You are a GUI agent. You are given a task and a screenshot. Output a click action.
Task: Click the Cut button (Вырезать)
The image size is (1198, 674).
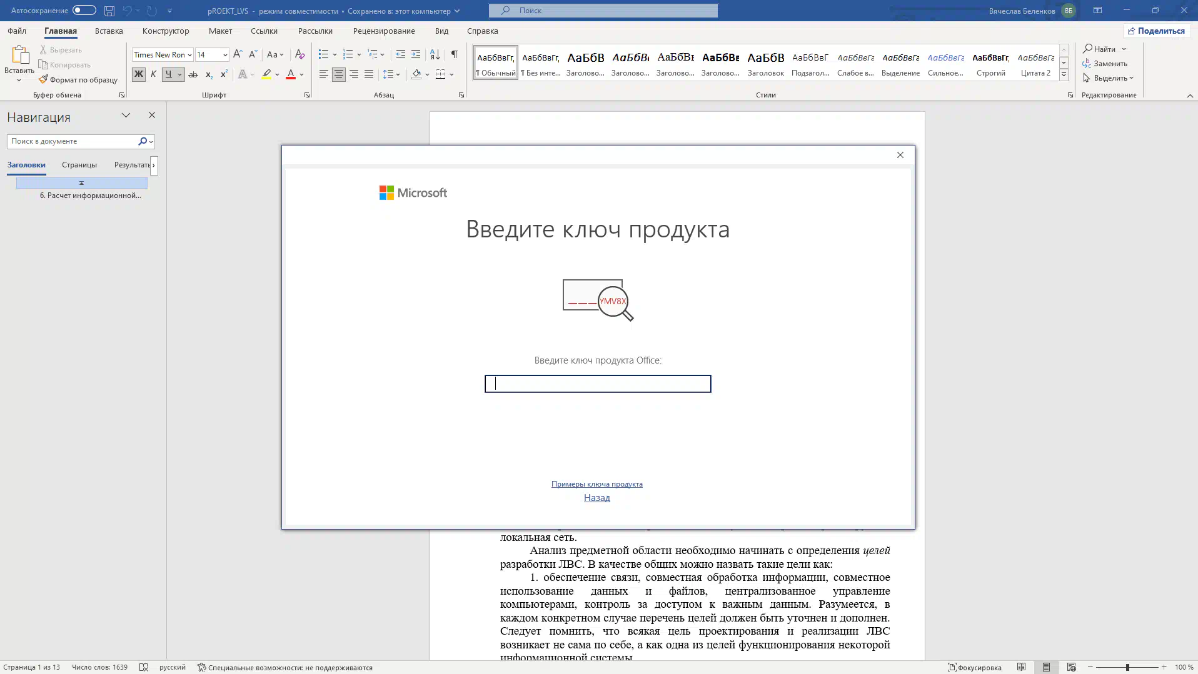tap(61, 49)
